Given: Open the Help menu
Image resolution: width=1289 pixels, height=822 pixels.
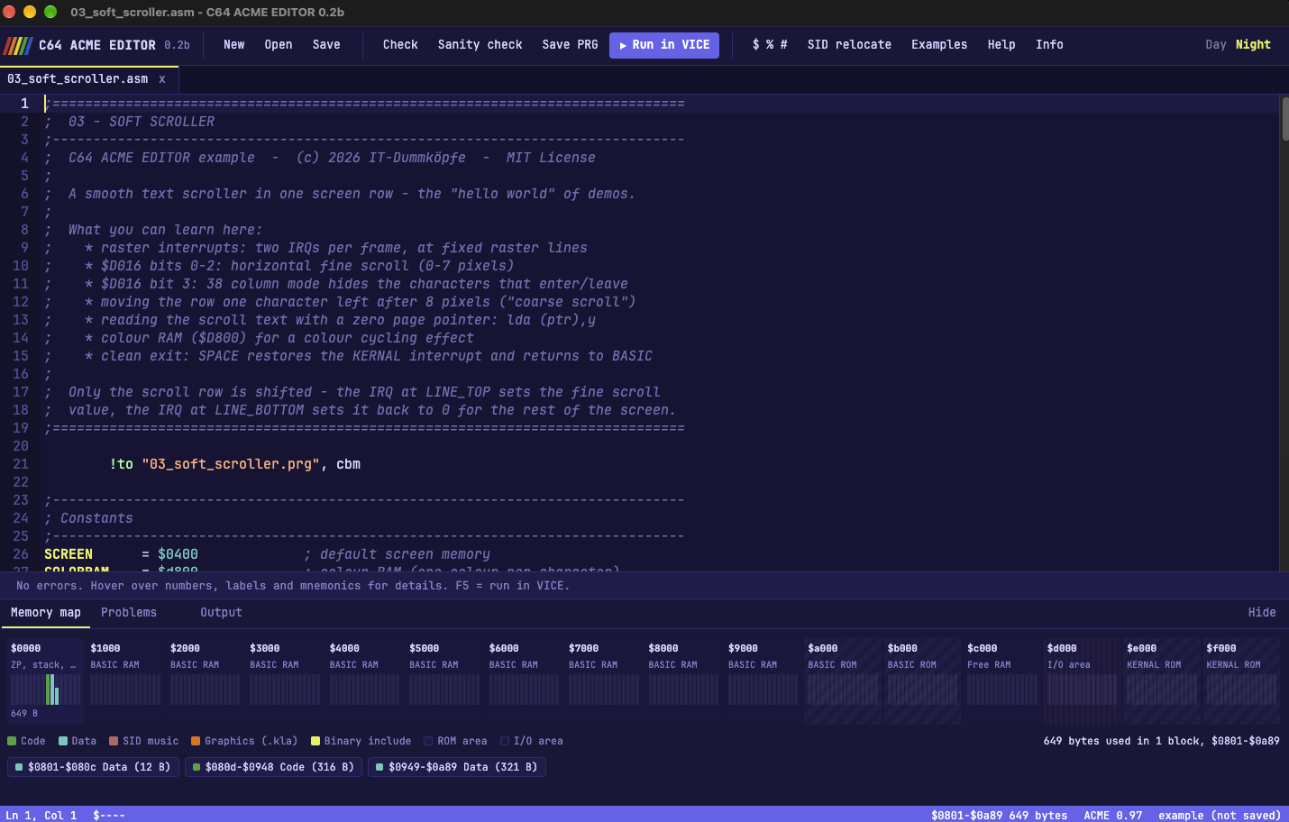Looking at the screenshot, I should tap(1001, 45).
